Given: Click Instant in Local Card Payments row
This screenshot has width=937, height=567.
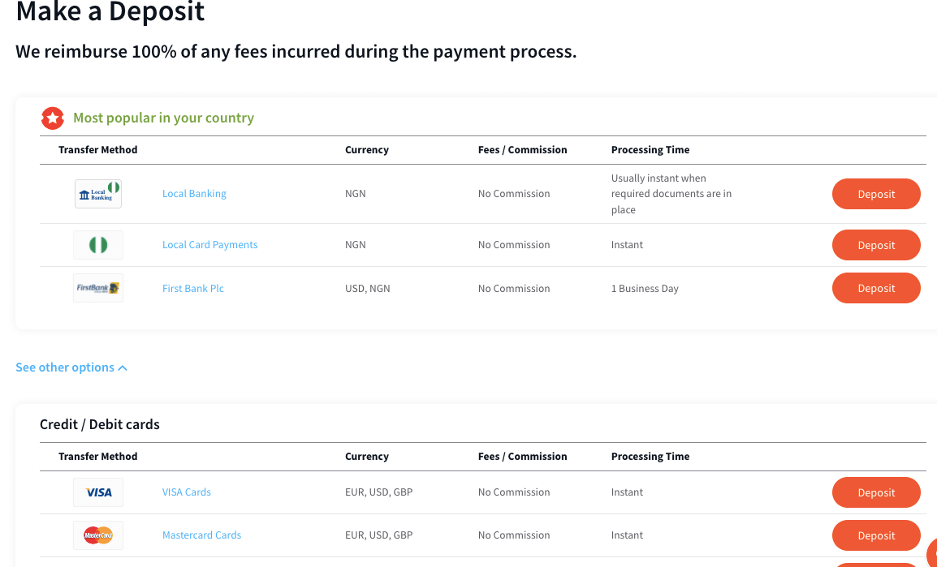Looking at the screenshot, I should (x=627, y=245).
